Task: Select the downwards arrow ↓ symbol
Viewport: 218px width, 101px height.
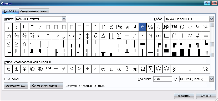Action: coord(64,36)
